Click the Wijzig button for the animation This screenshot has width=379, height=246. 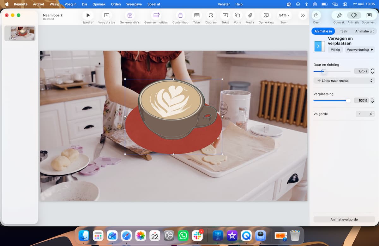coord(335,50)
